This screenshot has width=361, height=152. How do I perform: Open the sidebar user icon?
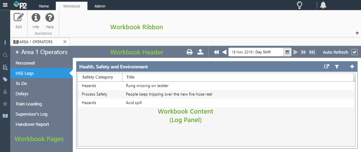click(x=5, y=92)
